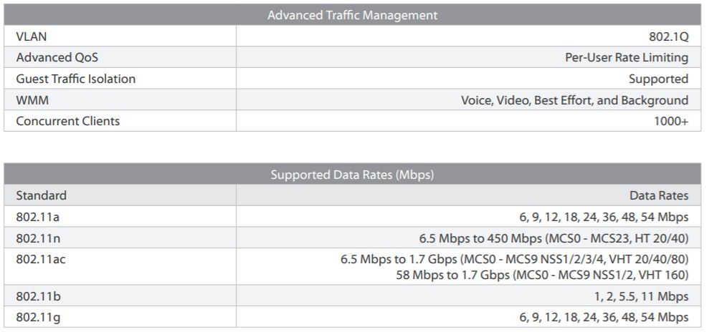
Task: Click the Per-User Rate Limiting text
Action: click(x=626, y=57)
